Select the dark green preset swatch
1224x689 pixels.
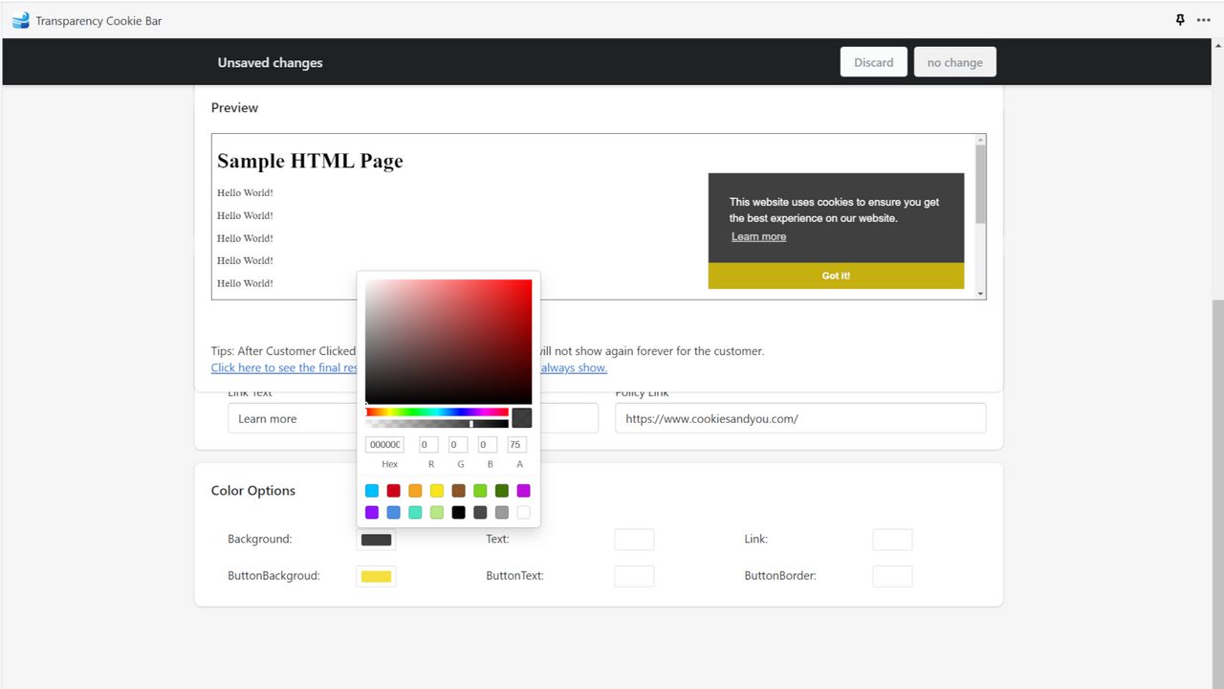click(x=502, y=491)
